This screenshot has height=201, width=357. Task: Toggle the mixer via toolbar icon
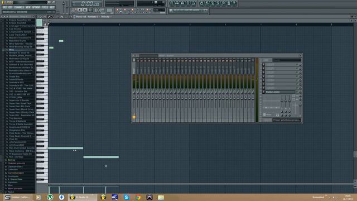pos(194,3)
